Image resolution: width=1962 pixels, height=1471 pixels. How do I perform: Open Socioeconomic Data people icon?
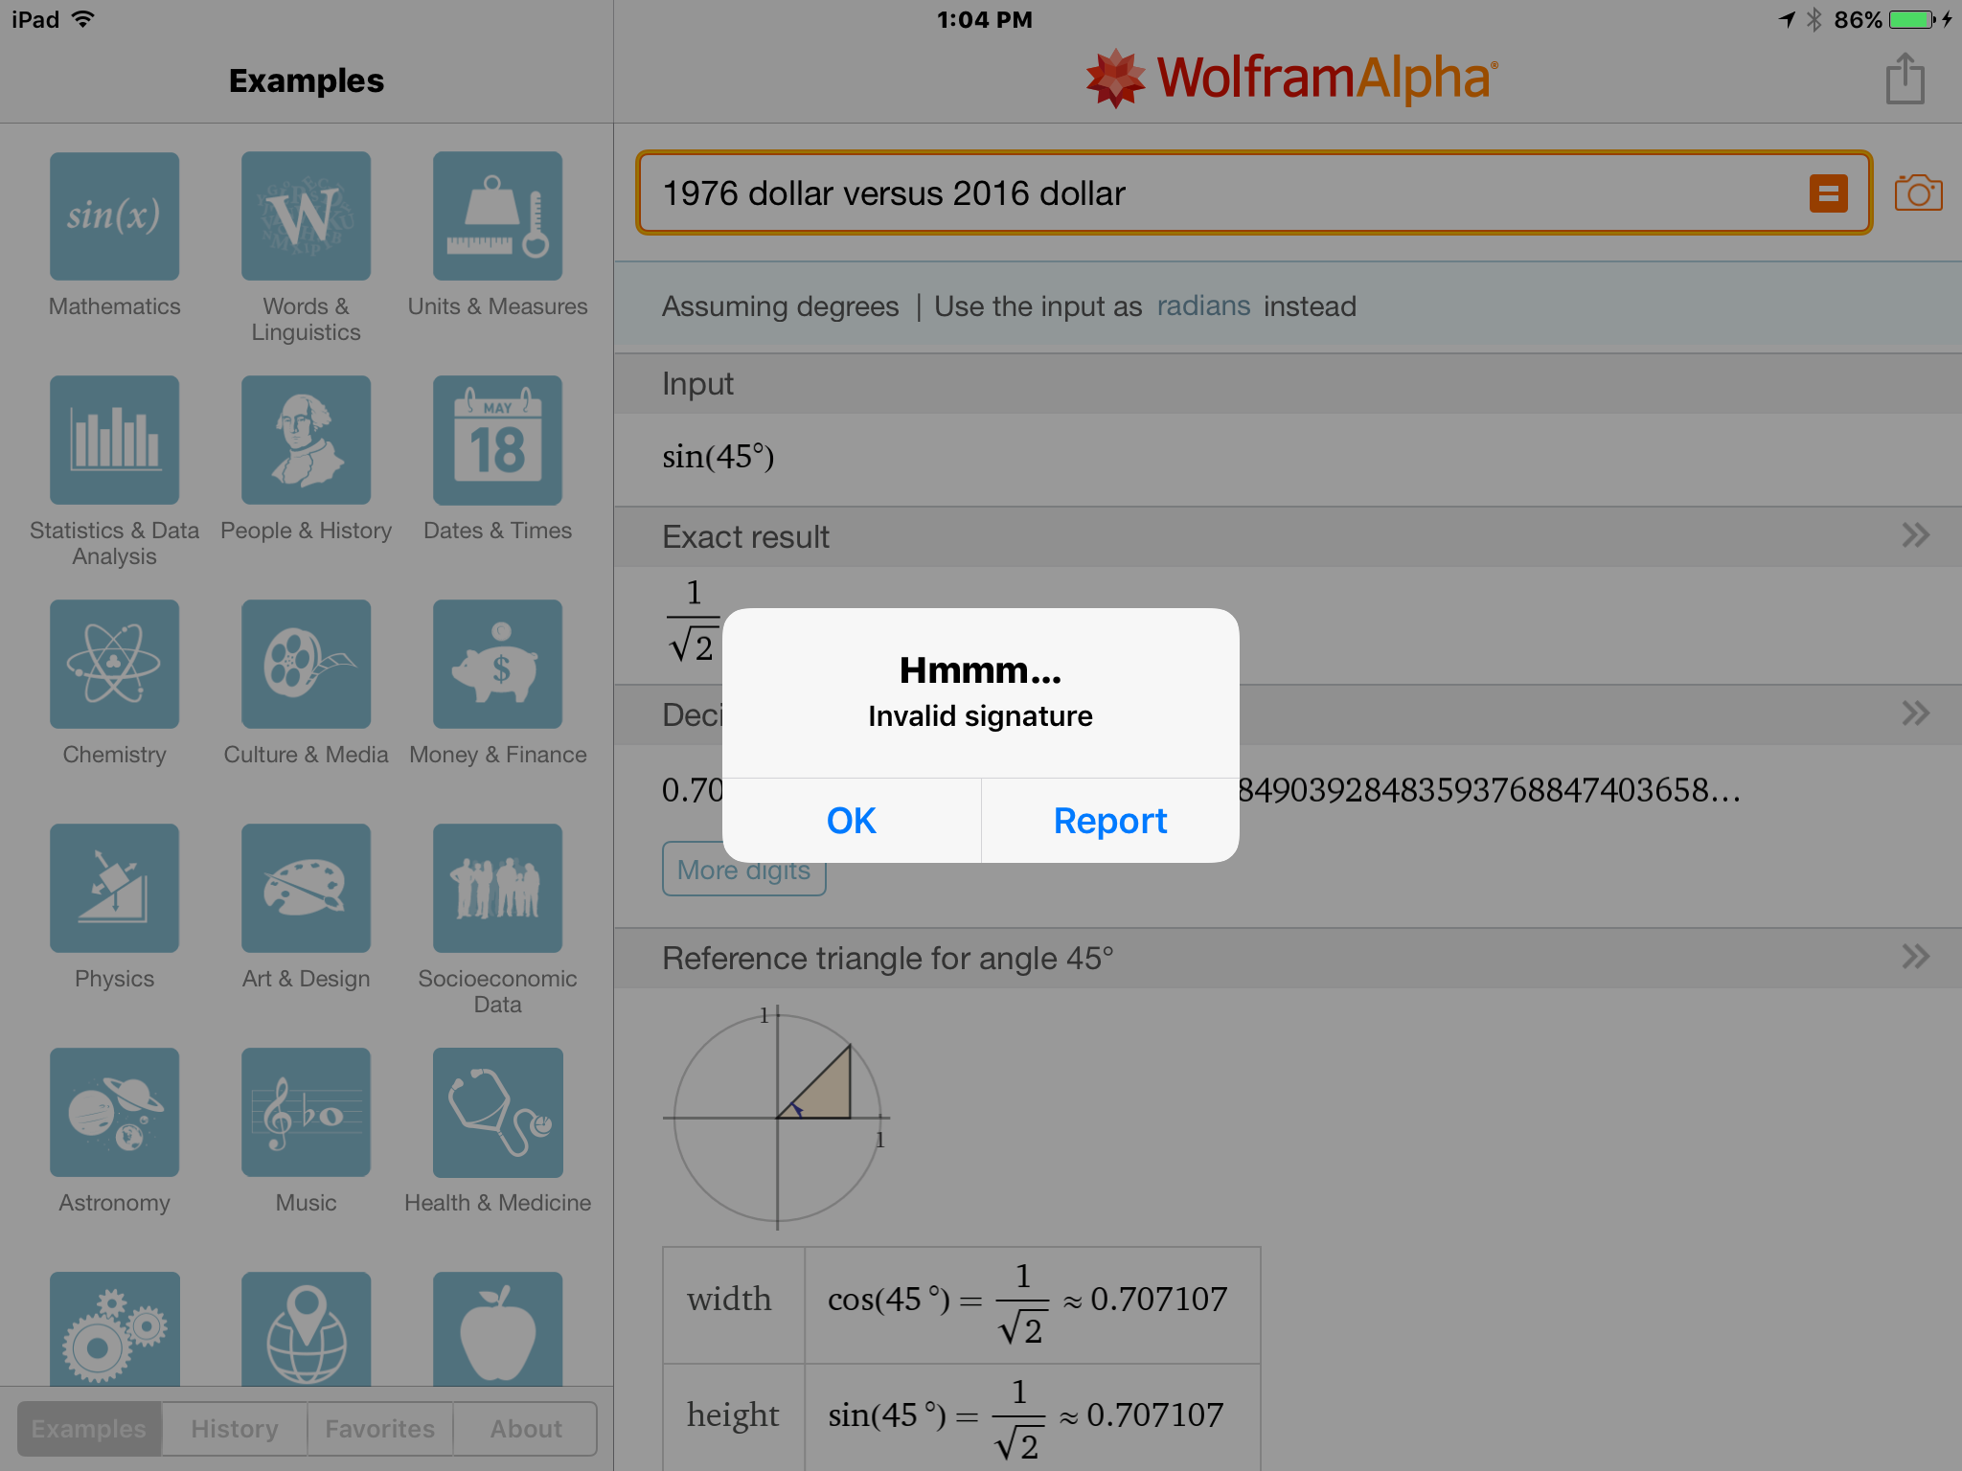497,889
